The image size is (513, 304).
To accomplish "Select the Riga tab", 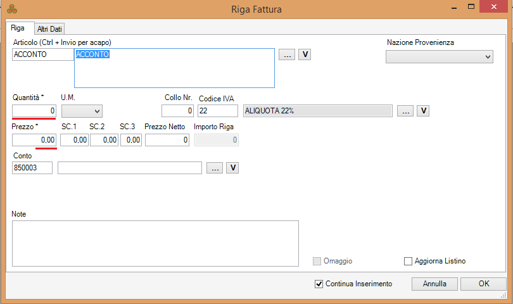I will 18,28.
